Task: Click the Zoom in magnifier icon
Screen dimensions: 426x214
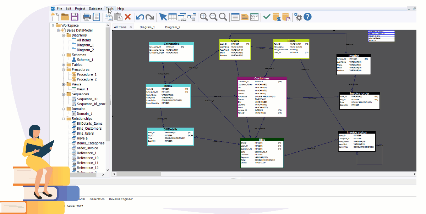Action: 204,17
